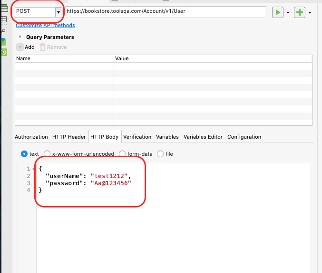Viewport: 322px width, 273px height.
Task: Switch to the Verification tab
Action: (137, 137)
